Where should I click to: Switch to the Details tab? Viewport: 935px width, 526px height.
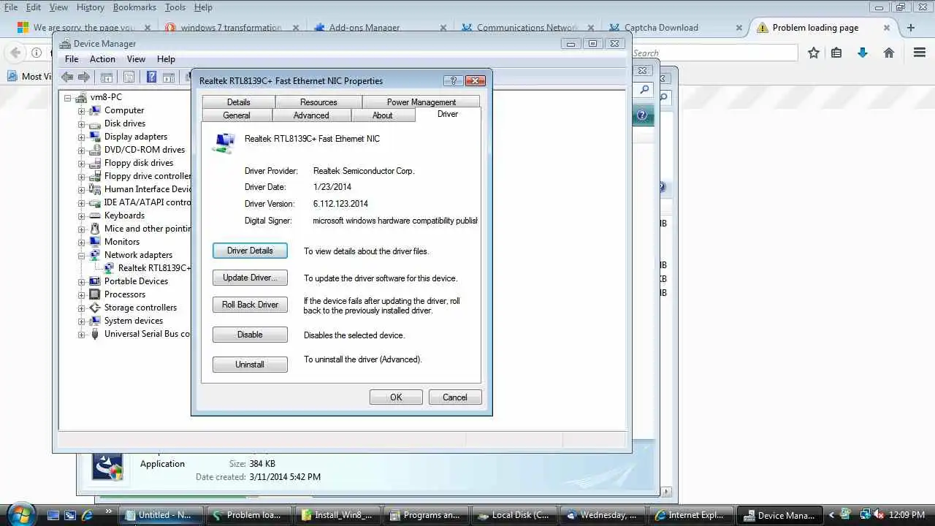tap(238, 102)
